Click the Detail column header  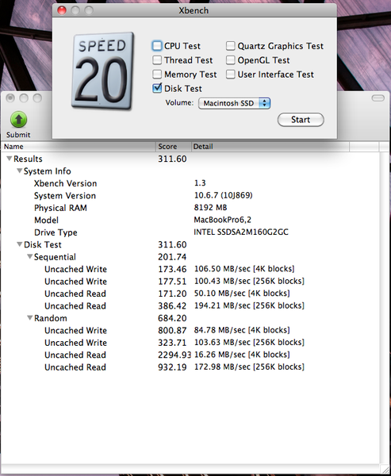270,147
